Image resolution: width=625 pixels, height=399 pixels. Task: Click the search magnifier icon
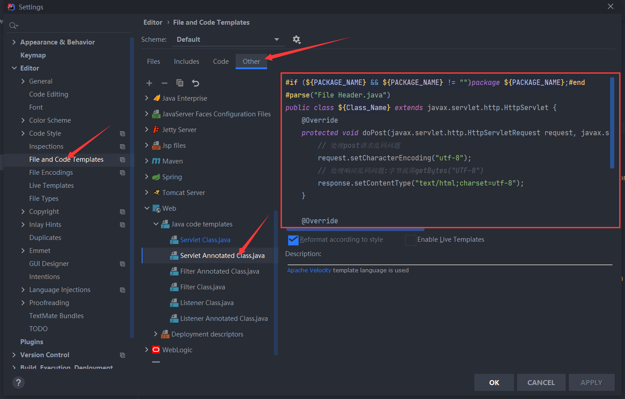tap(13, 26)
